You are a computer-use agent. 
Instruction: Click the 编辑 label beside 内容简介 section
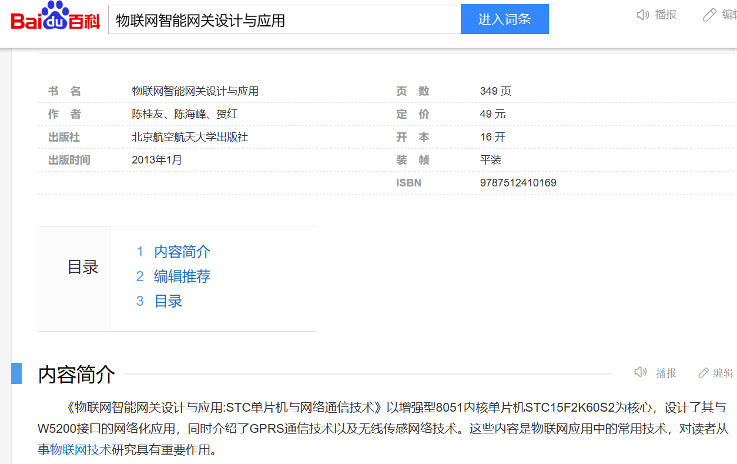pos(723,373)
